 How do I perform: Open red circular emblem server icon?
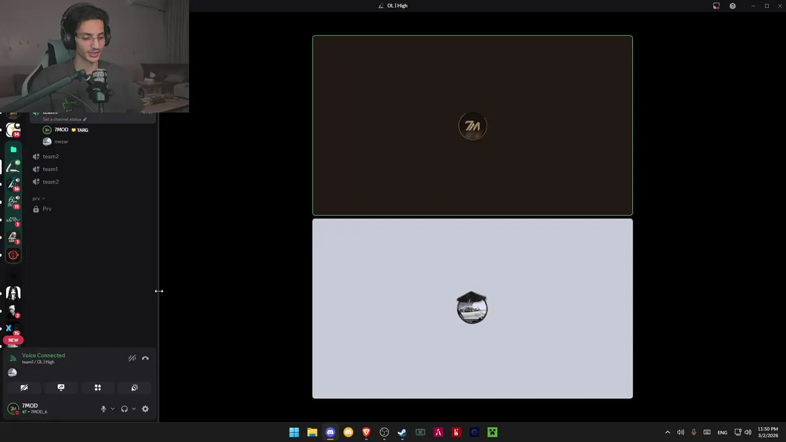(14, 255)
